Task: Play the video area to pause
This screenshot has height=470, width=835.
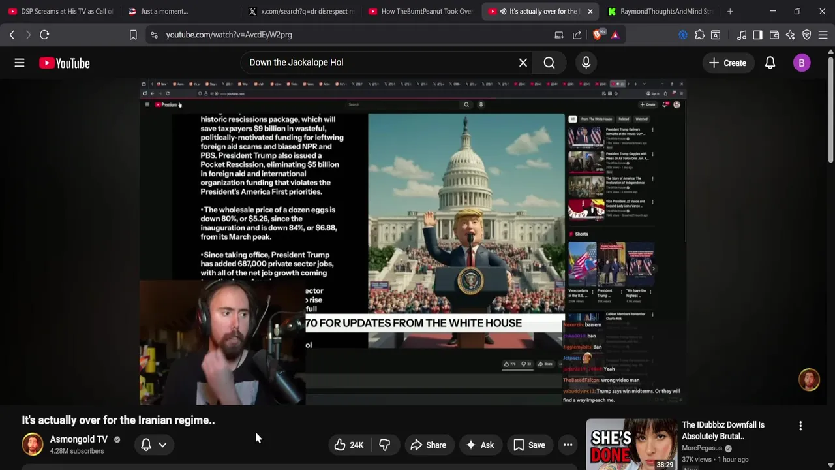Action: tap(412, 242)
